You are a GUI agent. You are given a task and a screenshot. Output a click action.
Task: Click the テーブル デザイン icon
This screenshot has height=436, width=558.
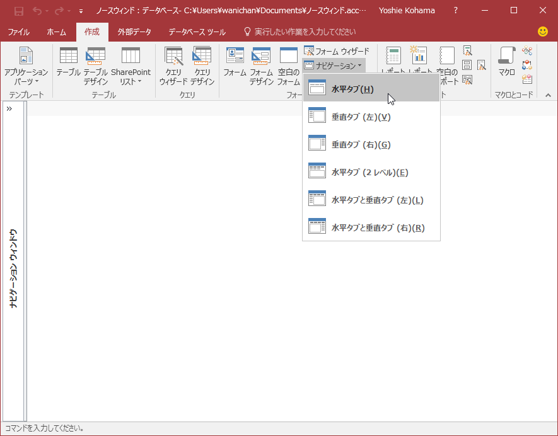point(95,67)
